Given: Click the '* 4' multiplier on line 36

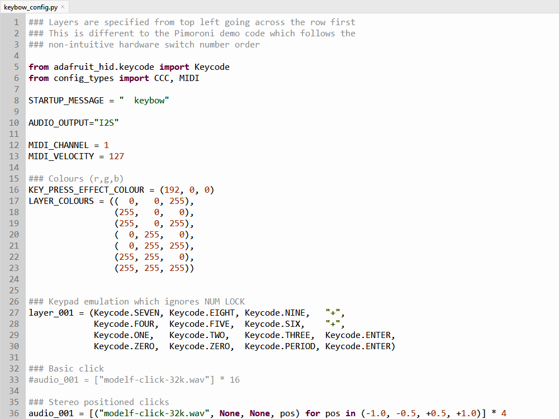Looking at the screenshot, I should coord(499,413).
